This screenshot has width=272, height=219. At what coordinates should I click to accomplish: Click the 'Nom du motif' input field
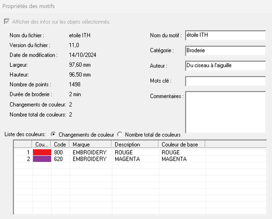click(x=225, y=35)
